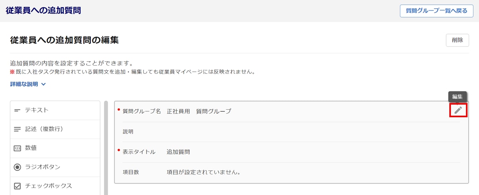Click the 正社員用 質問グループ name value

(199, 111)
